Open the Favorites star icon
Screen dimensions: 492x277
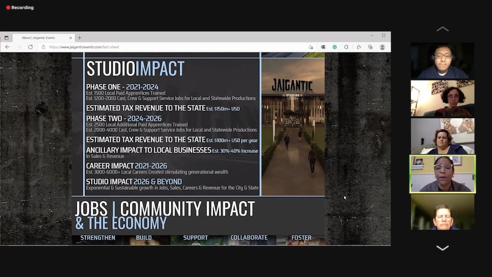pos(359,47)
